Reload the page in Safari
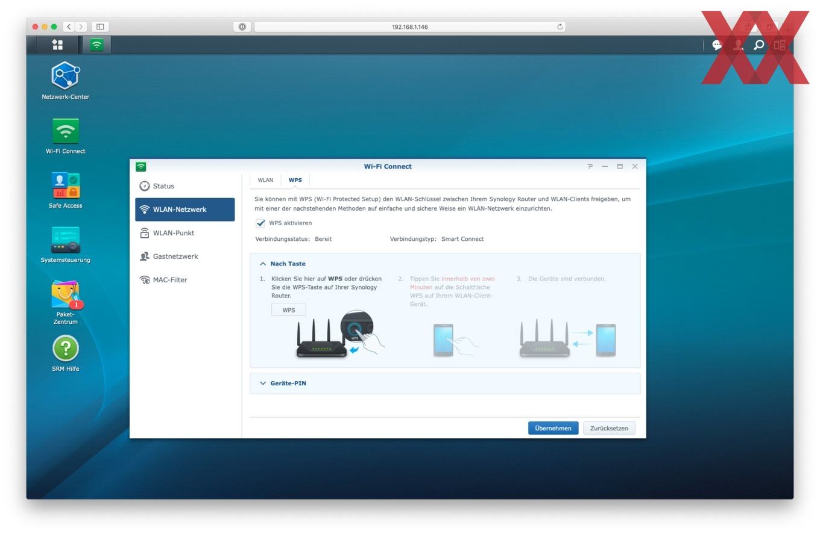Viewport: 820px width, 534px height. coord(560,26)
